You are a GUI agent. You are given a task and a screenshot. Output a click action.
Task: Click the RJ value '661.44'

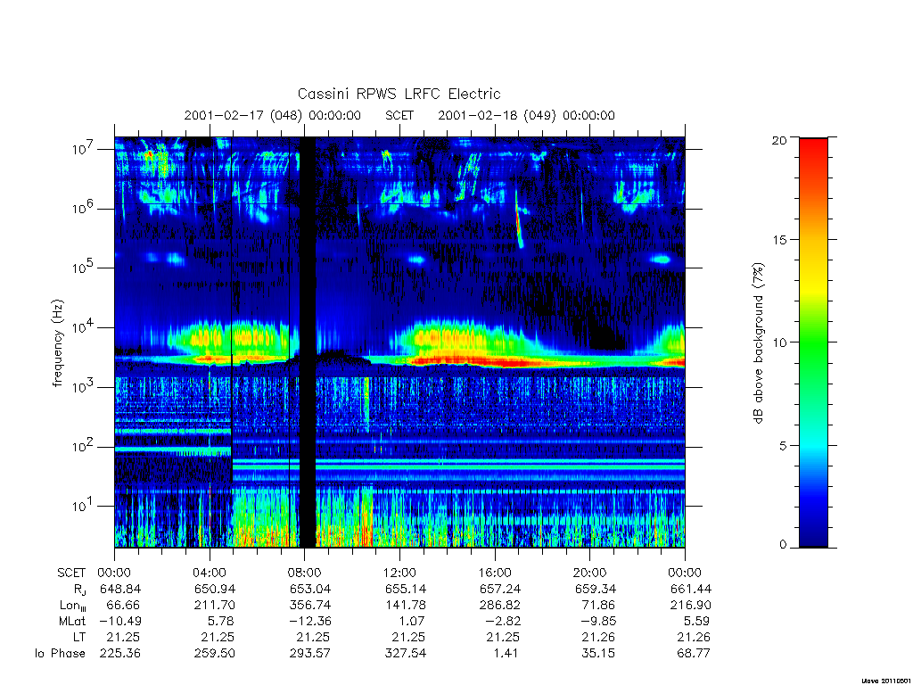point(691,589)
